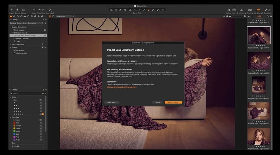This screenshot has height=155, width=280.
Task: Select the Pan hand cursor tool
Action: coord(116,10)
